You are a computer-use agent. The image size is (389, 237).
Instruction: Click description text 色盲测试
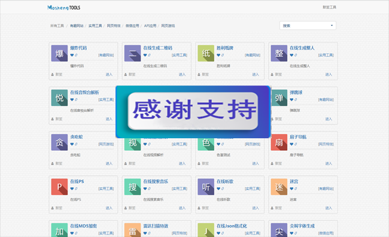tap(224, 155)
